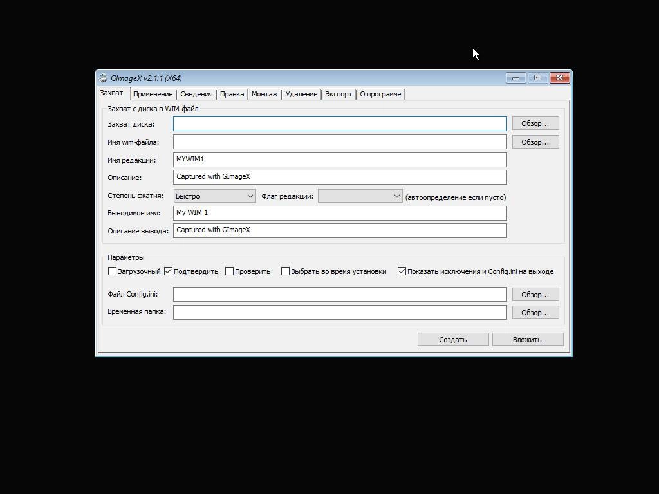This screenshot has width=659, height=494.
Task: Minimize the GImageX window
Action: (x=516, y=78)
